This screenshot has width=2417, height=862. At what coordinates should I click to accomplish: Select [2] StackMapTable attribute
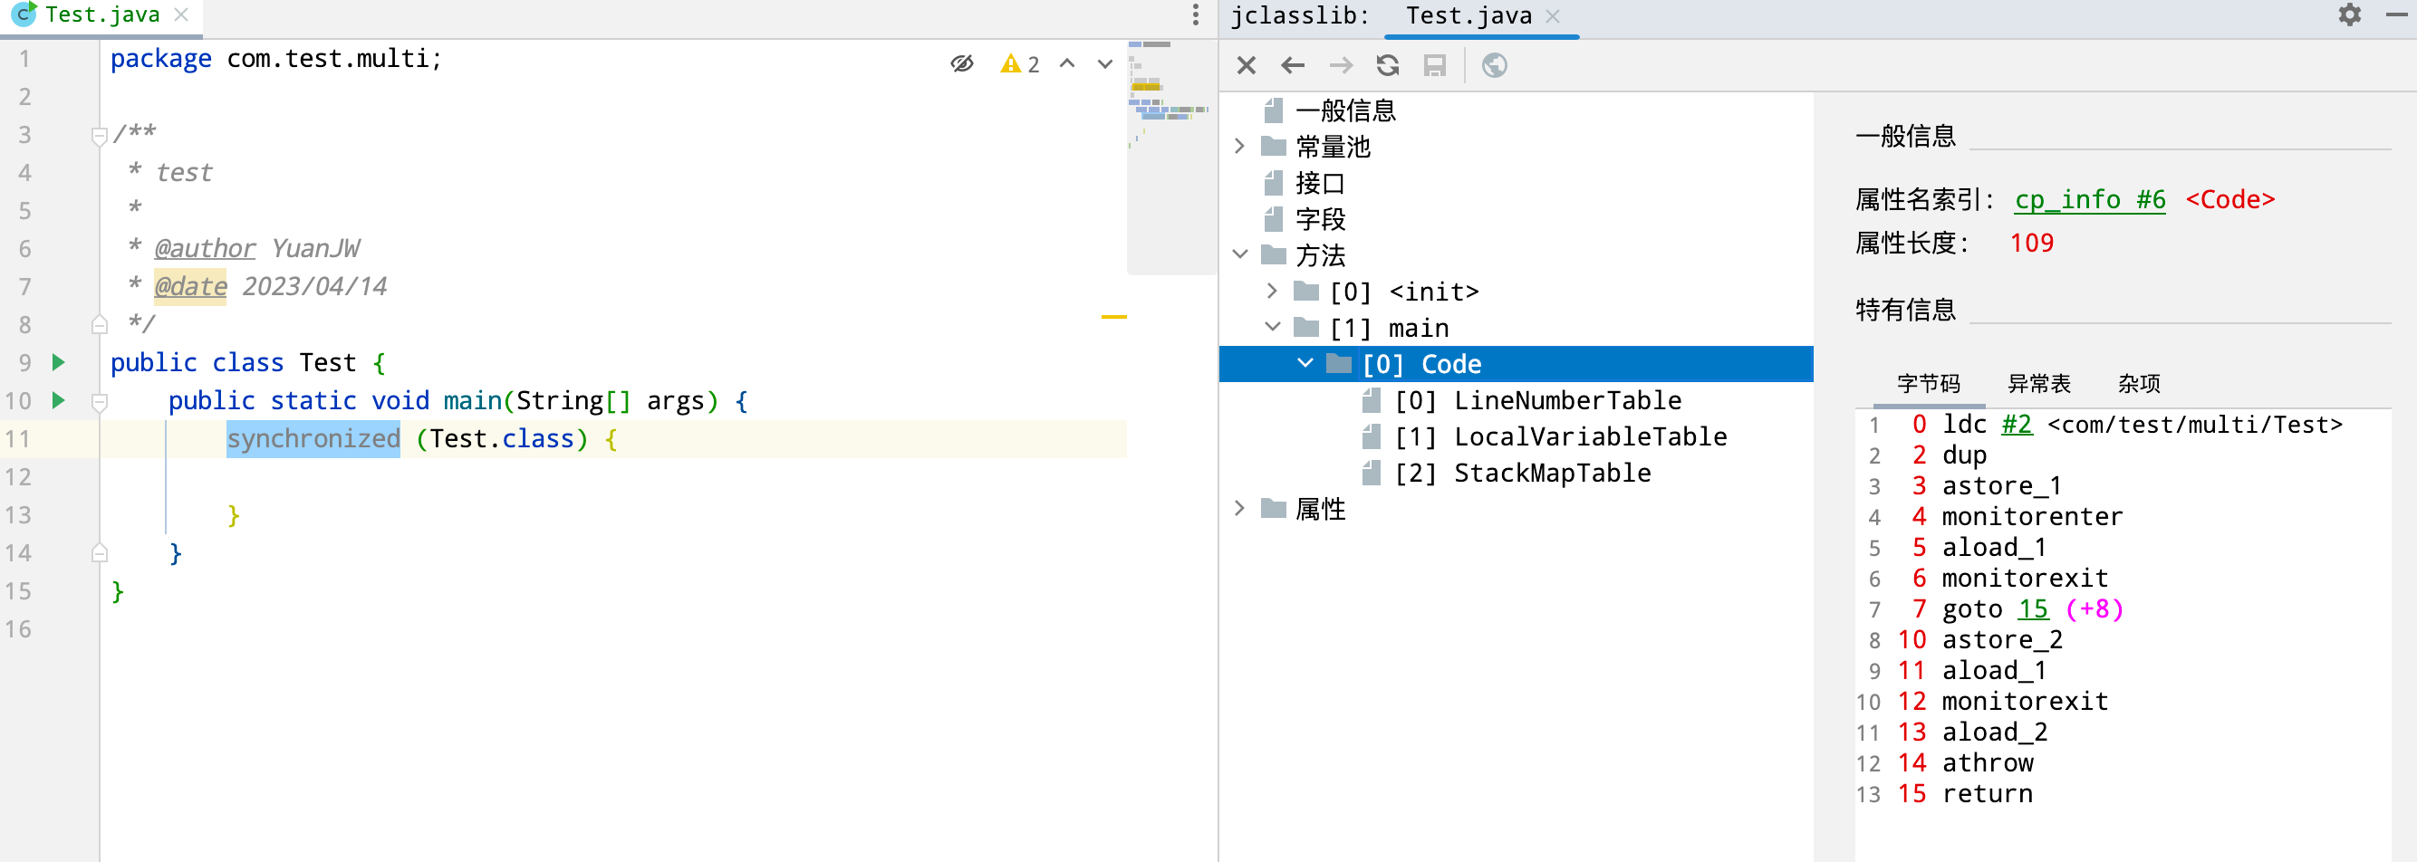pyautogui.click(x=1522, y=473)
